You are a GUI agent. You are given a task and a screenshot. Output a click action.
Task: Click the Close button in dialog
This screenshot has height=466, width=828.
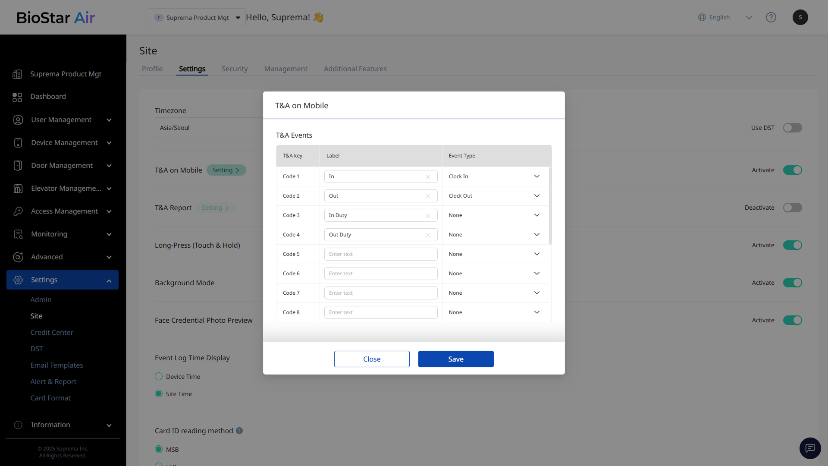pos(371,359)
